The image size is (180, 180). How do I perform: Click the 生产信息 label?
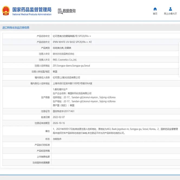[45, 97]
